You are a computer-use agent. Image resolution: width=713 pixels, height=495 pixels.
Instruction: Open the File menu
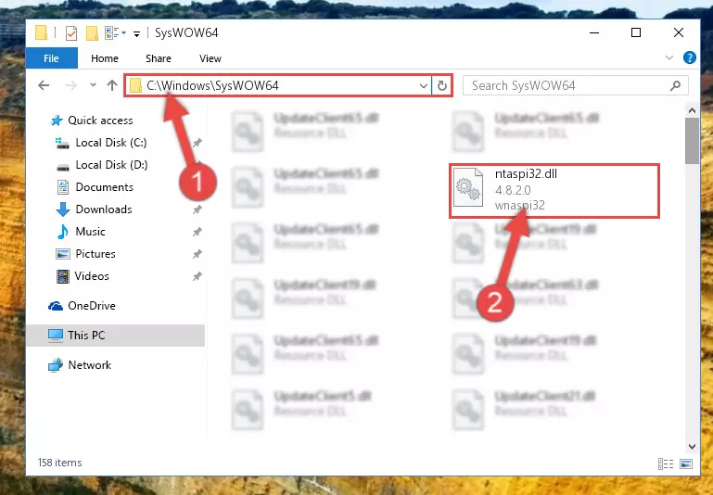point(51,58)
